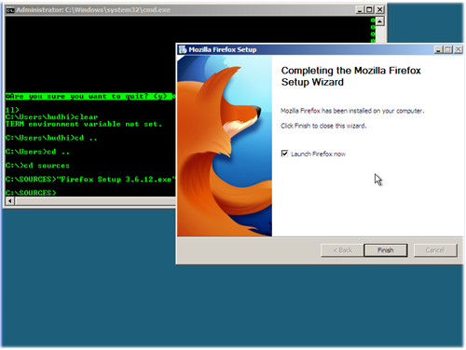This screenshot has width=466, height=350.
Task: Click the 'Launch Firefox now' label text
Action: tap(318, 154)
